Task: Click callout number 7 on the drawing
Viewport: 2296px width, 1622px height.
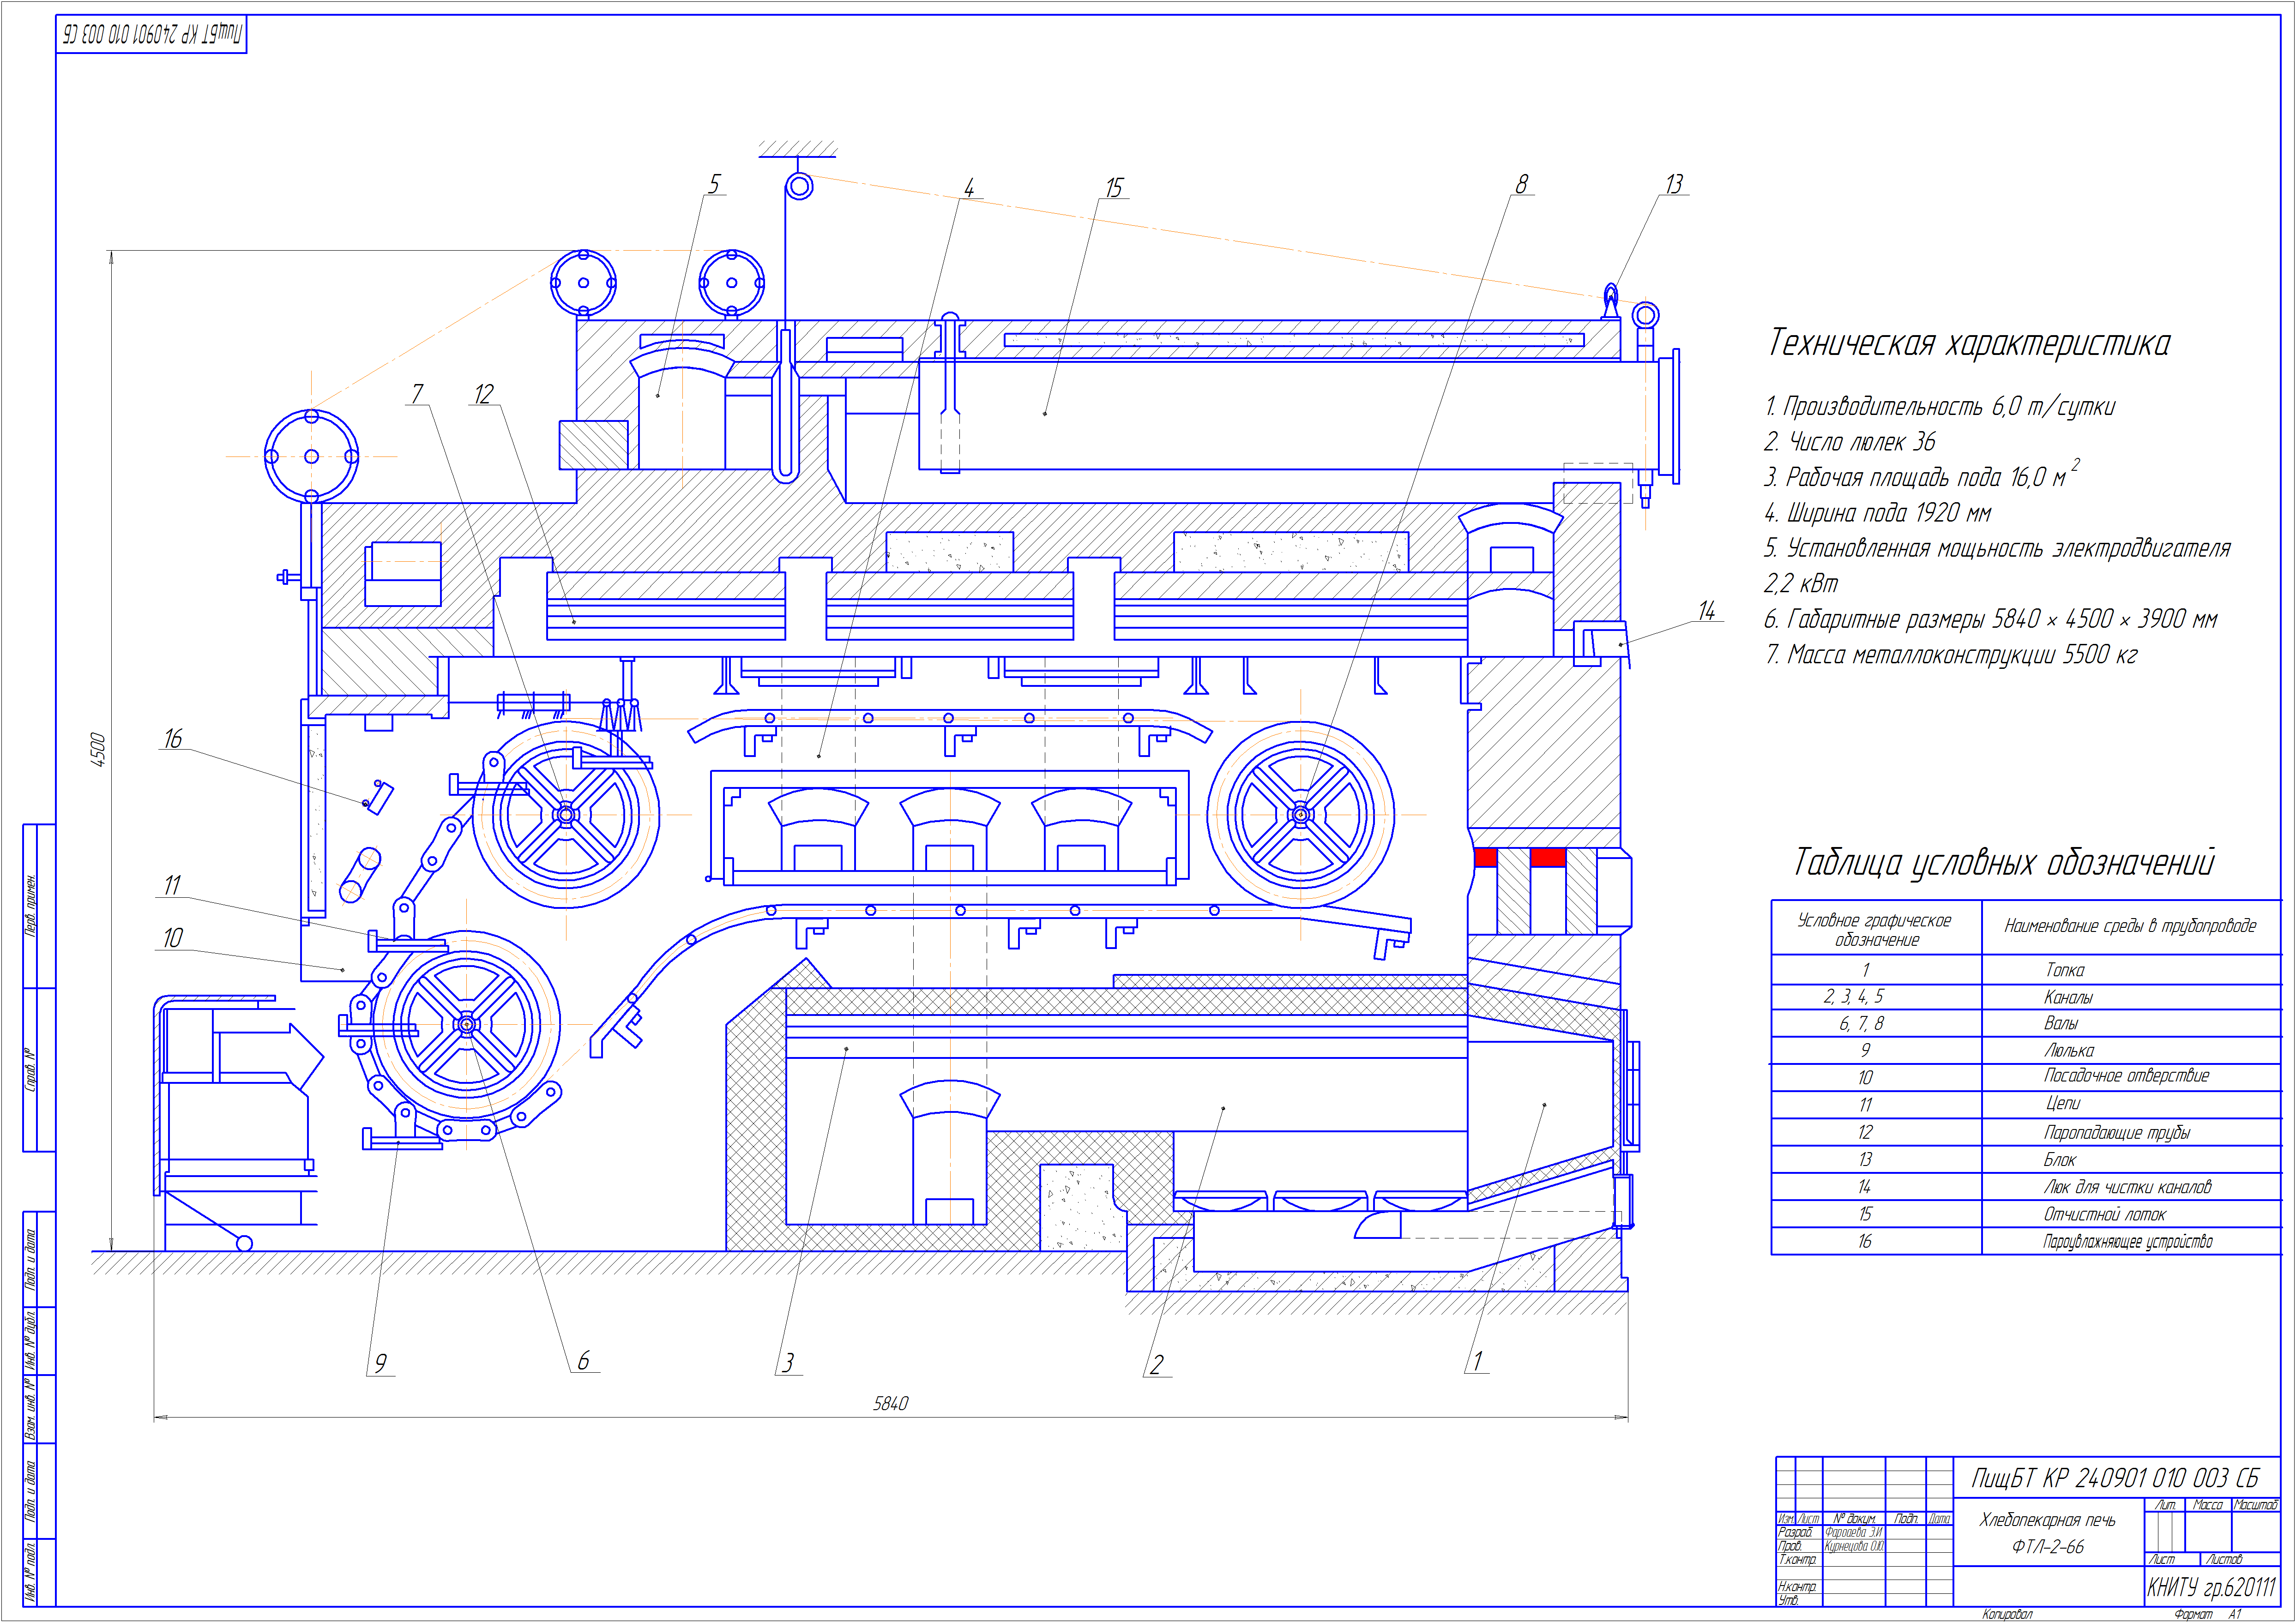Action: click(417, 394)
